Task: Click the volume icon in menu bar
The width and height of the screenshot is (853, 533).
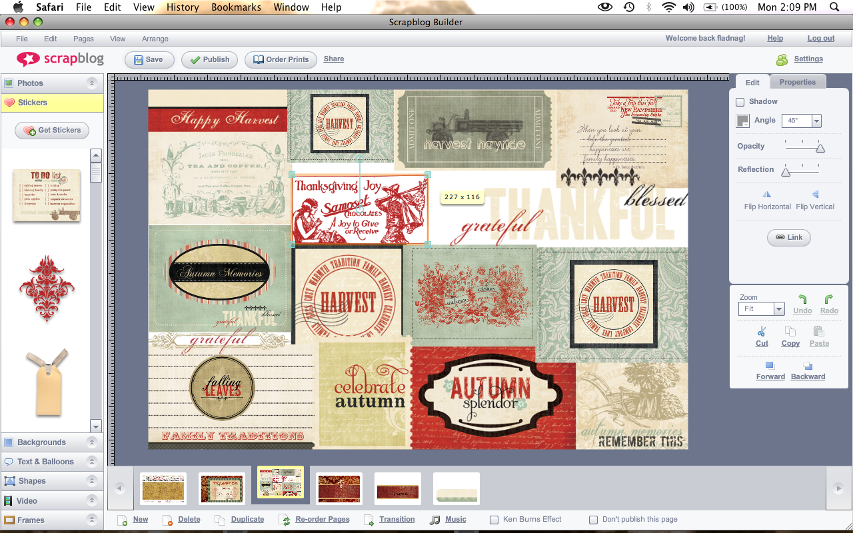Action: [x=689, y=7]
